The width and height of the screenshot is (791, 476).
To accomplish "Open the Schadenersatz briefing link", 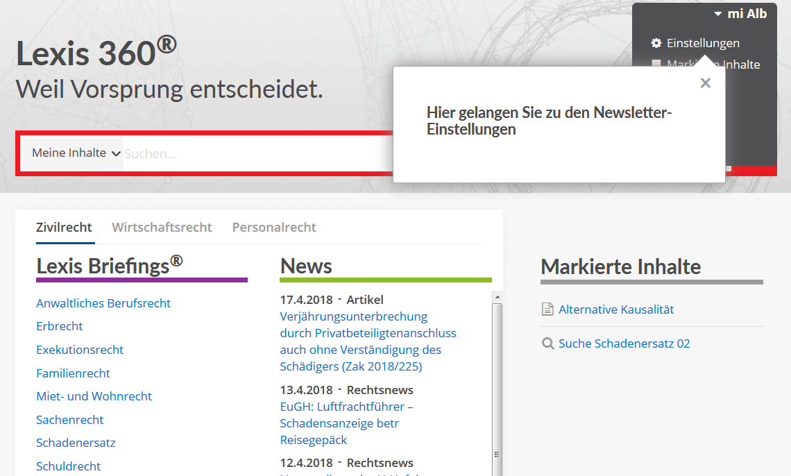I will pyautogui.click(x=76, y=443).
